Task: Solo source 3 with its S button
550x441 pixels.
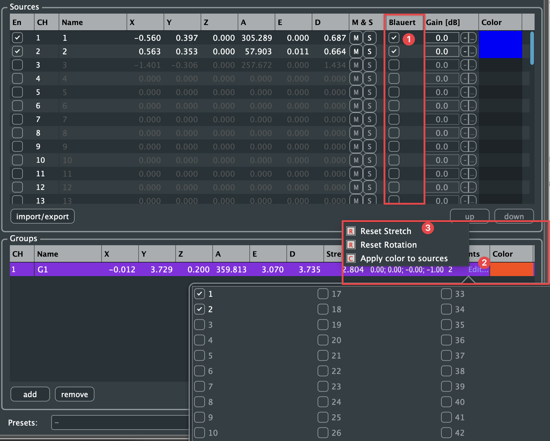Action: point(369,65)
